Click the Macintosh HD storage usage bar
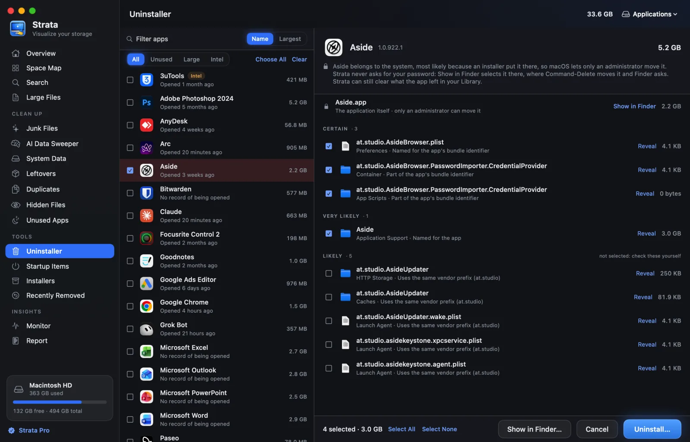Screen dimensions: 690x442 click(x=60, y=402)
